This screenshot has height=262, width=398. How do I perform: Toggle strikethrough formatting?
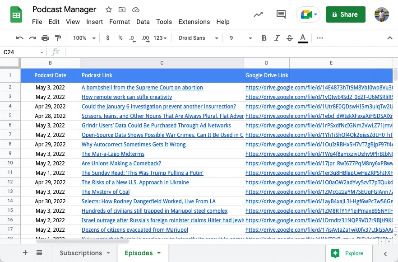pos(289,38)
